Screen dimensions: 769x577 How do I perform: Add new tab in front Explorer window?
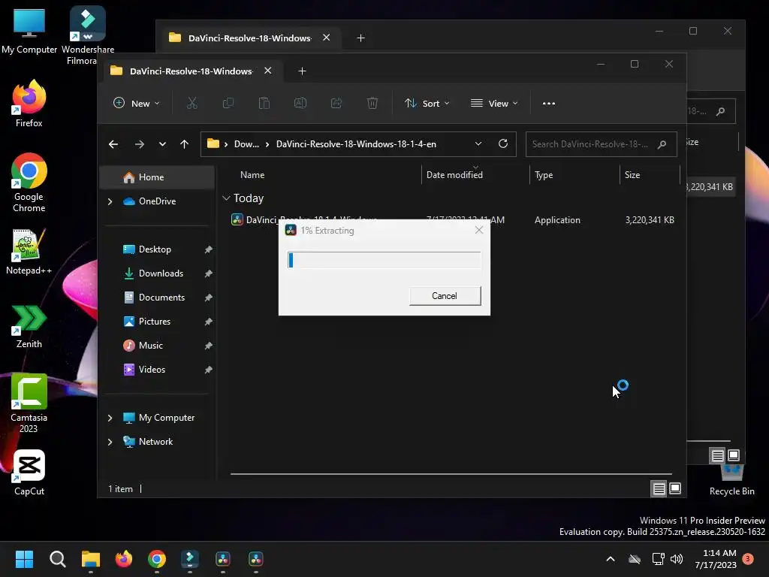point(302,71)
